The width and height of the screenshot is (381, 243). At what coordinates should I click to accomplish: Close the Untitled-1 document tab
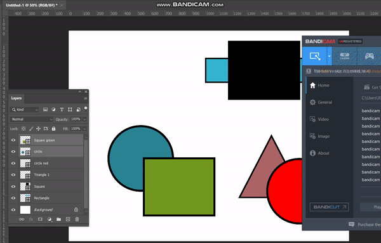coord(62,5)
